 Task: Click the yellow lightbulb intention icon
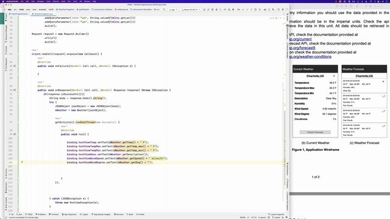22,162
